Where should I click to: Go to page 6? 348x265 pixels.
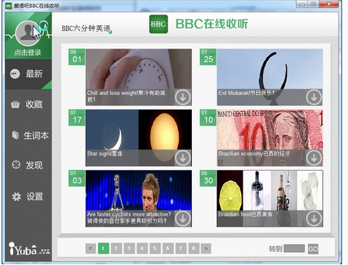(168, 248)
